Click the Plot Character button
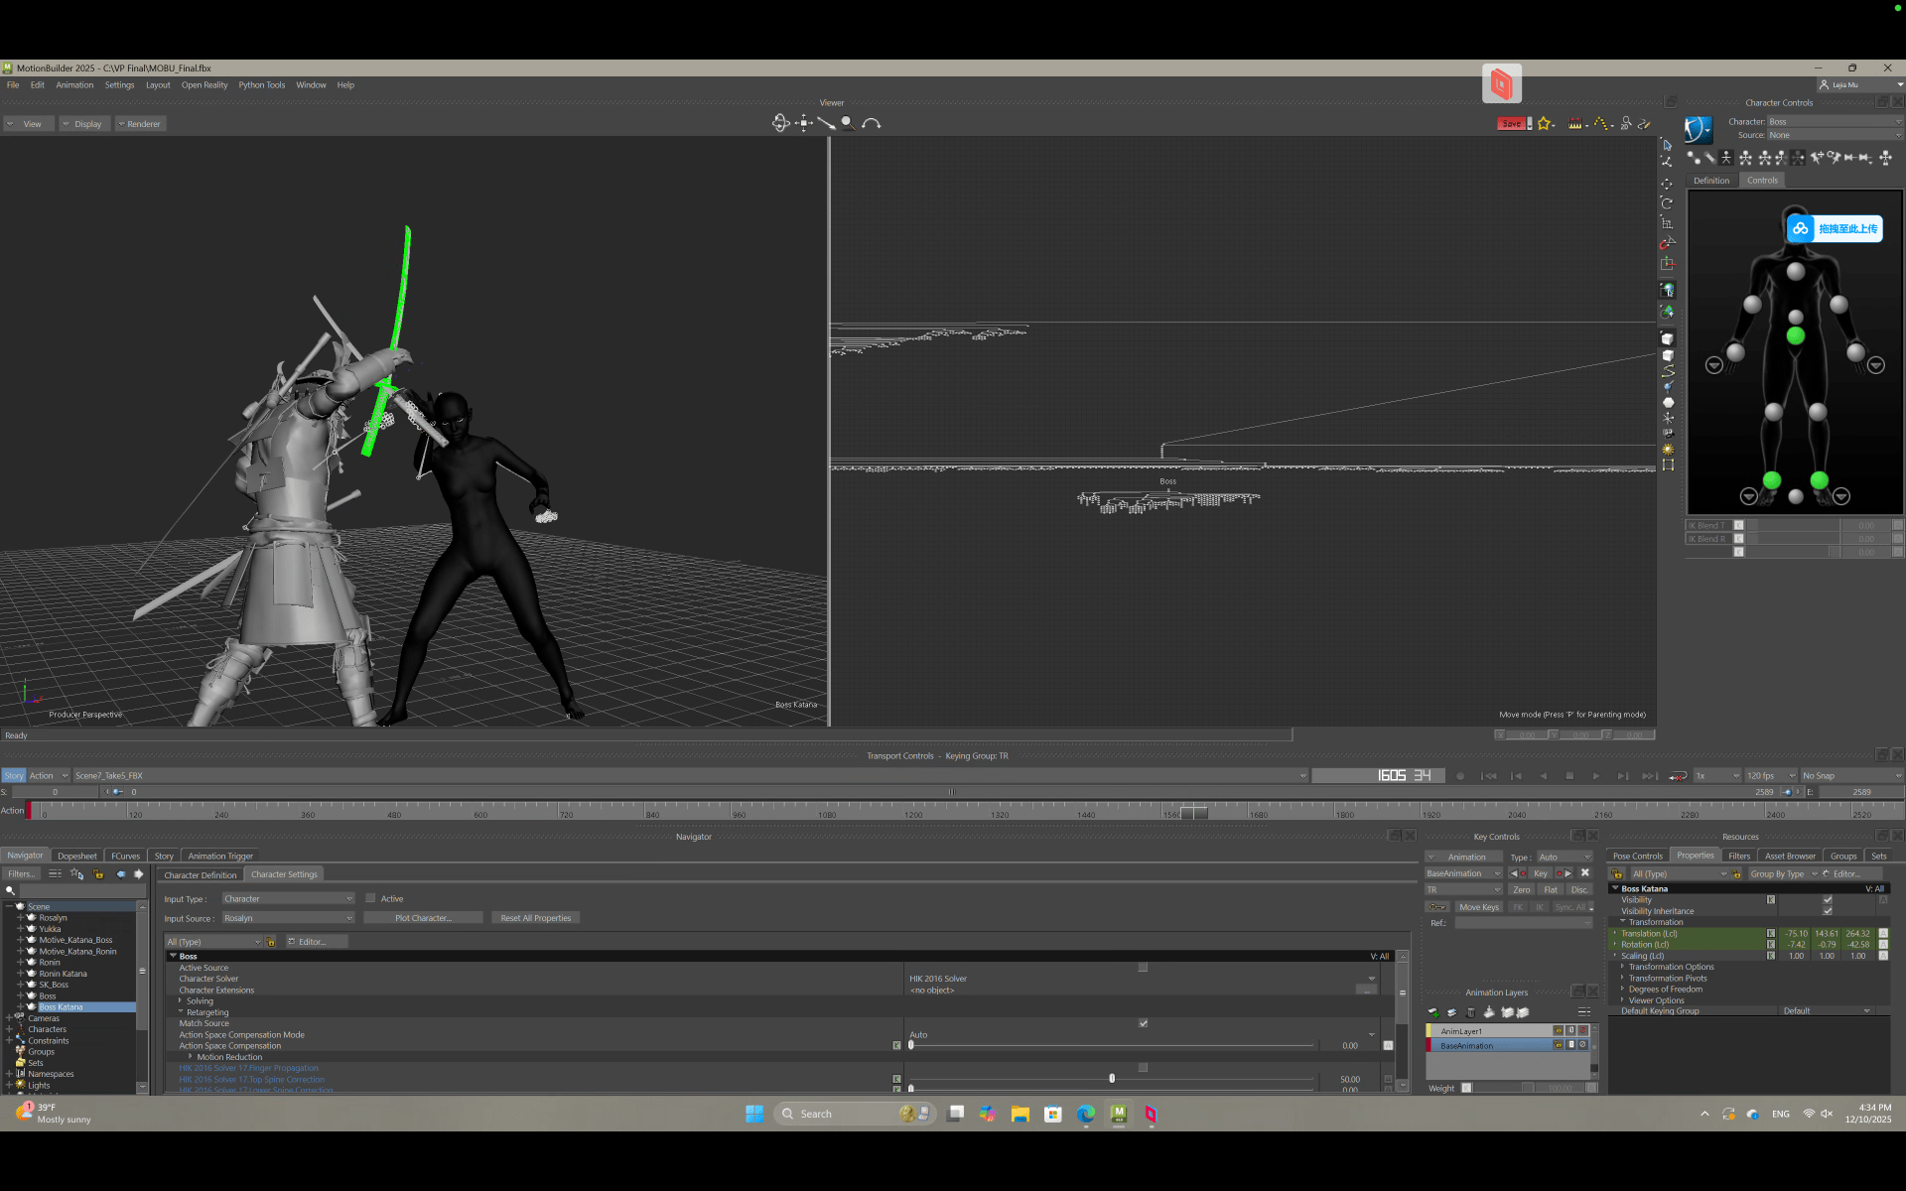The image size is (1906, 1191). 423,918
